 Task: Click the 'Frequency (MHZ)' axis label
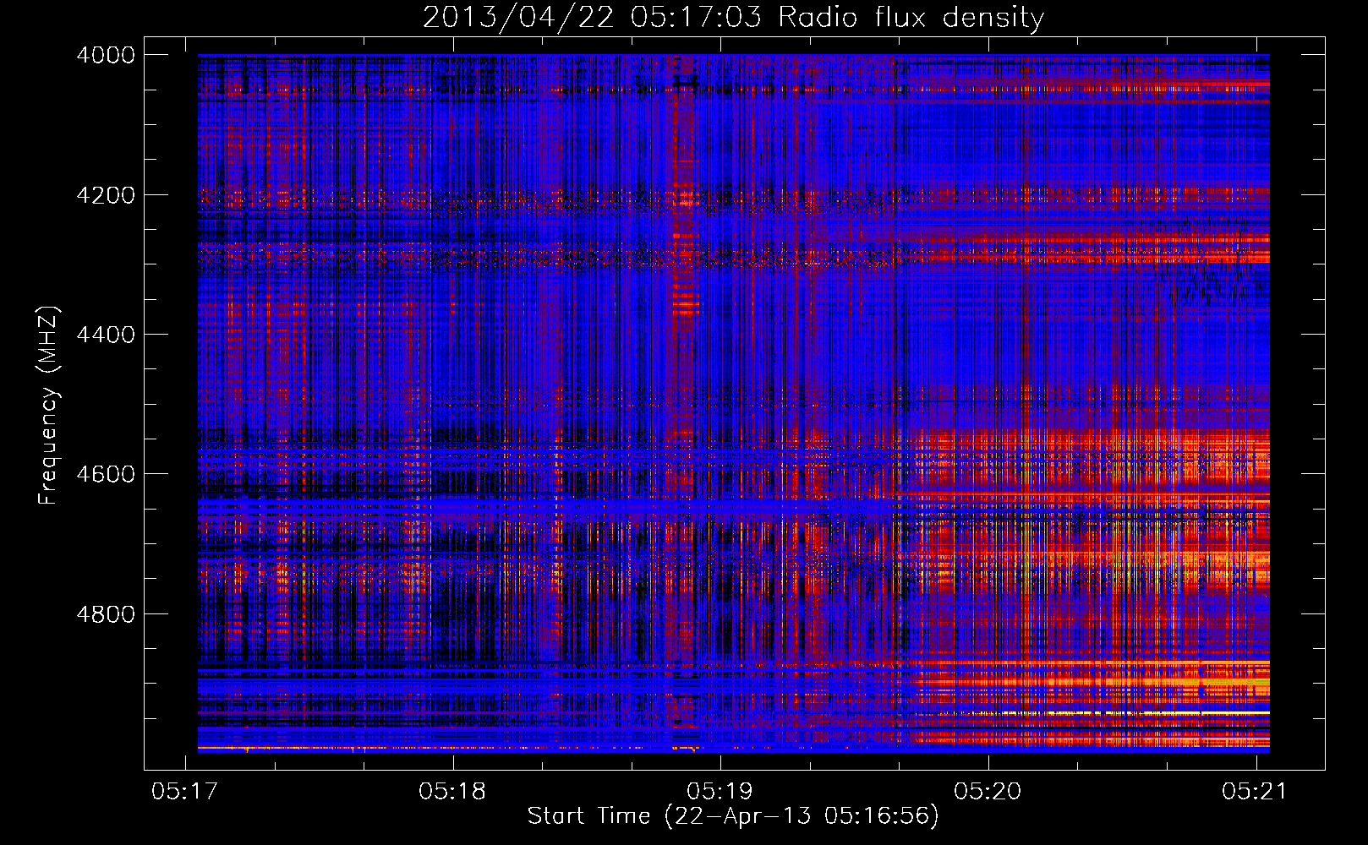pyautogui.click(x=49, y=405)
